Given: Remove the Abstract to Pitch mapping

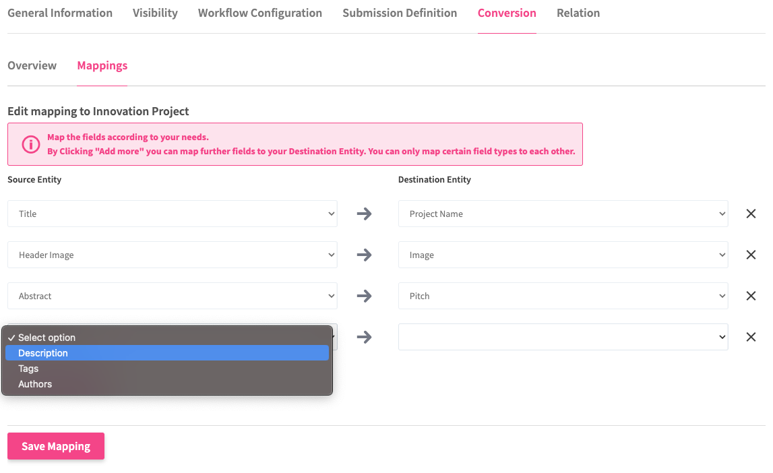Looking at the screenshot, I should (751, 296).
